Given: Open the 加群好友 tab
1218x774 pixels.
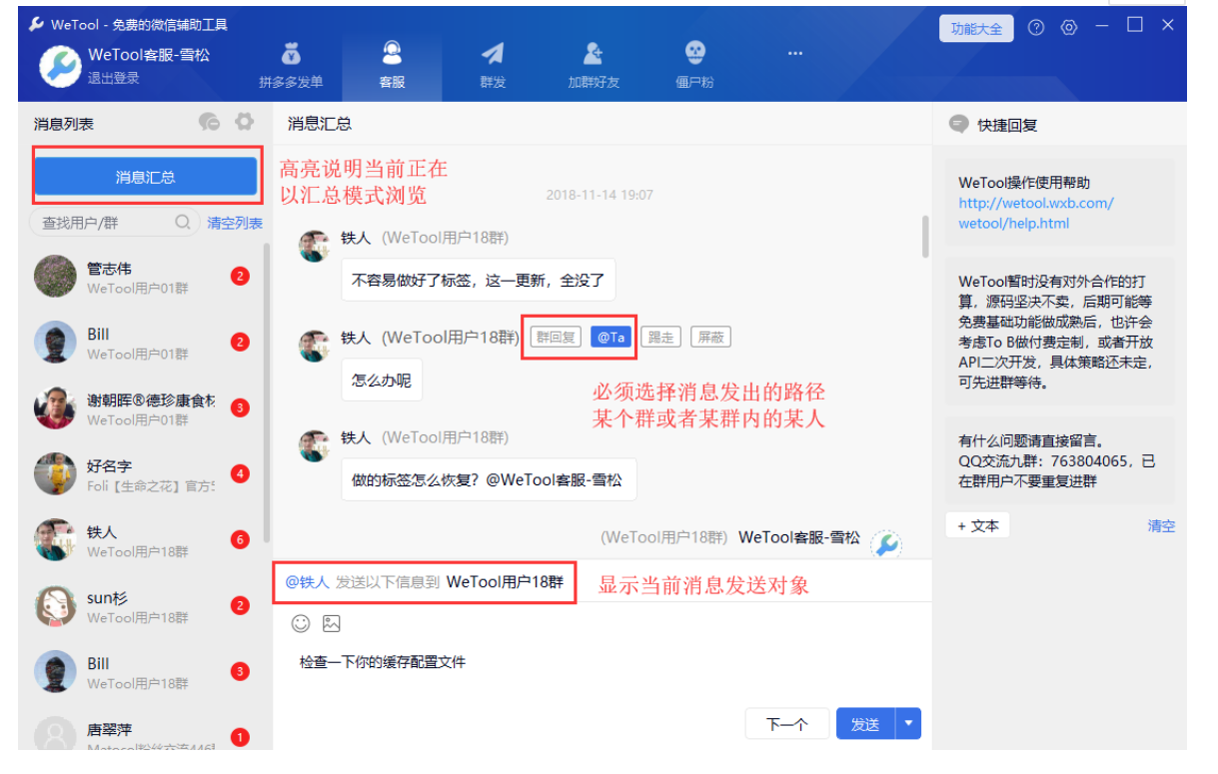Looking at the screenshot, I should (x=594, y=65).
